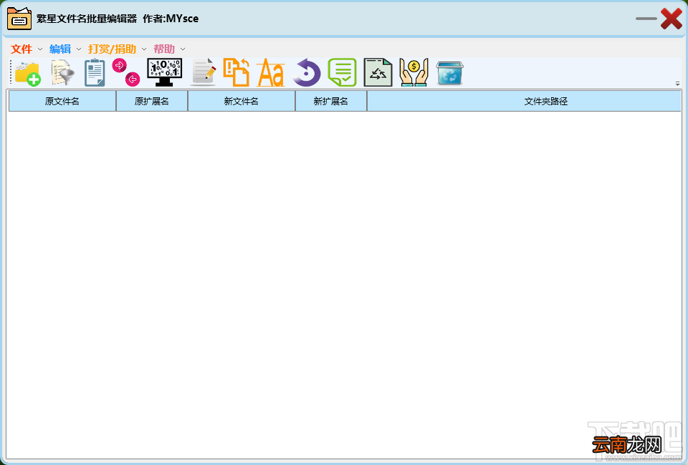Expand the dropdown arrow beside 帮助
This screenshot has width=688, height=465.
[183, 49]
